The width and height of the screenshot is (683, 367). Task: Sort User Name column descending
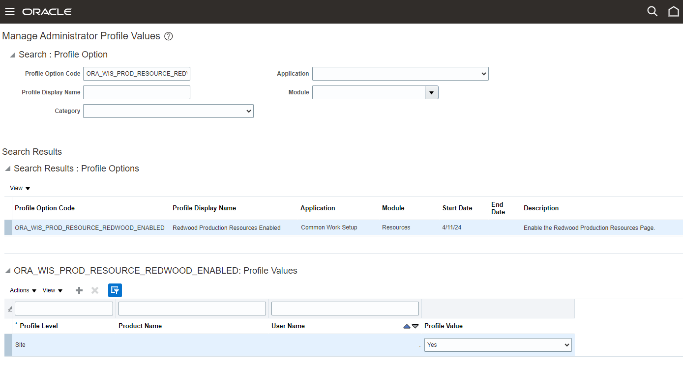(x=415, y=326)
